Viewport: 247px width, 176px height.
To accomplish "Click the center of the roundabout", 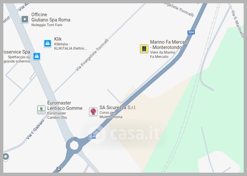I will point(74,145).
